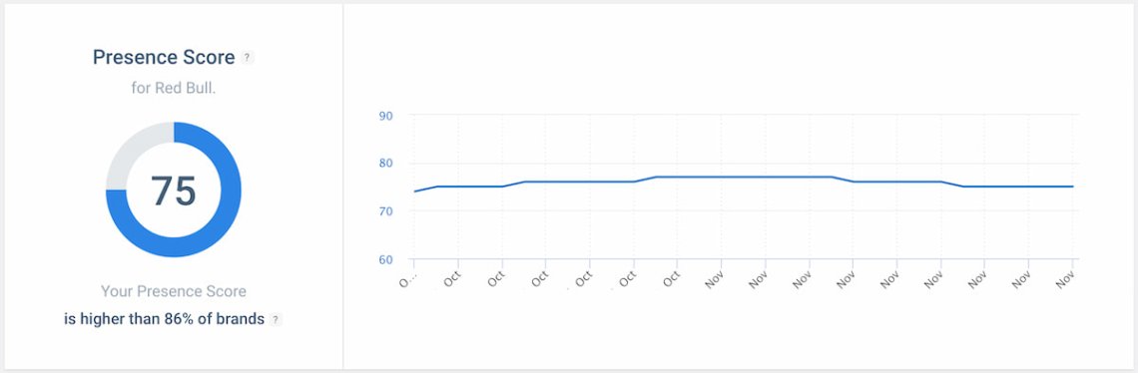This screenshot has height=373, width=1138.
Task: Click "is higher than 86% of brands" text
Action: pyautogui.click(x=164, y=319)
